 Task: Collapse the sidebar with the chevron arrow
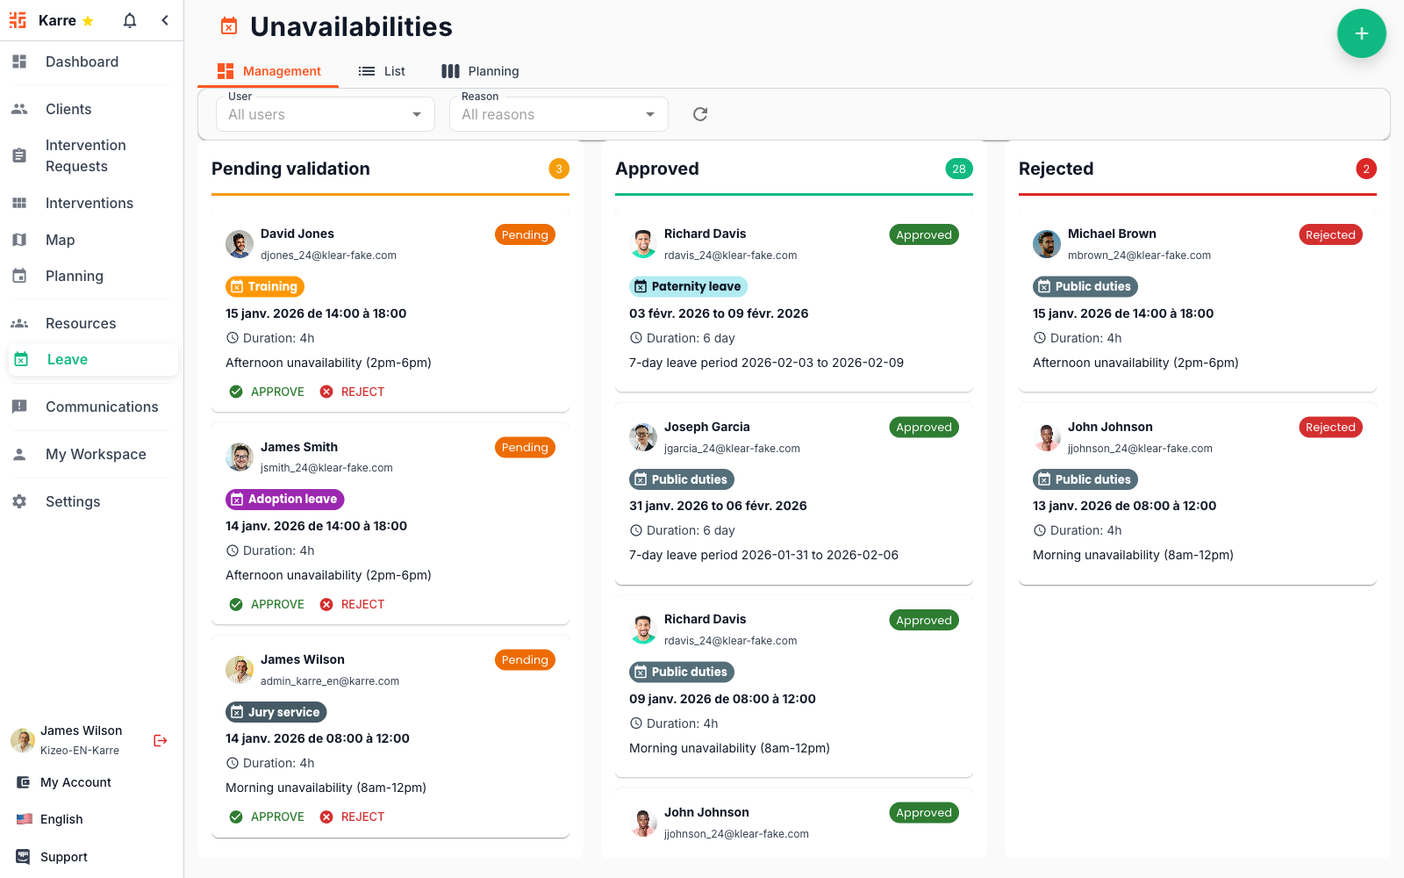(x=165, y=20)
